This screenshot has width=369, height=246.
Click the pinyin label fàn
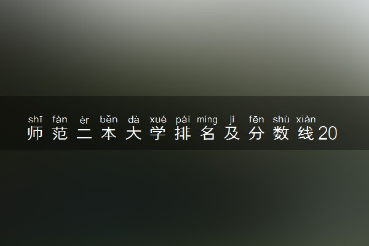coord(60,119)
